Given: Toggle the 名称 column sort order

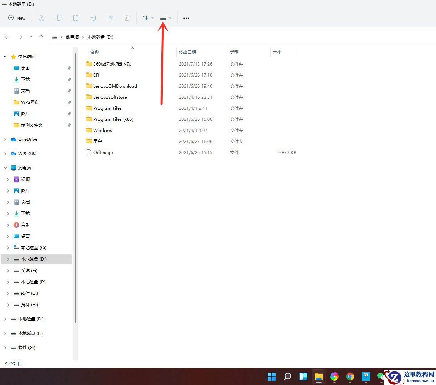Looking at the screenshot, I should click(x=94, y=52).
